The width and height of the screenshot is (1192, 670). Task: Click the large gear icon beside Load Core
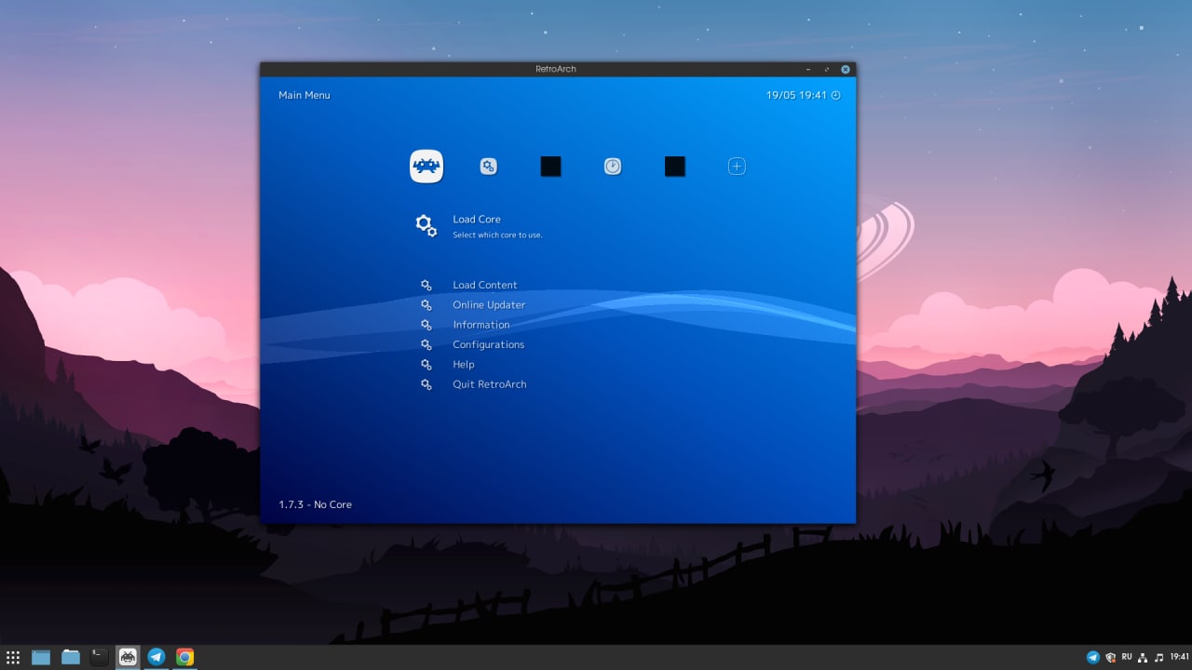(x=427, y=226)
